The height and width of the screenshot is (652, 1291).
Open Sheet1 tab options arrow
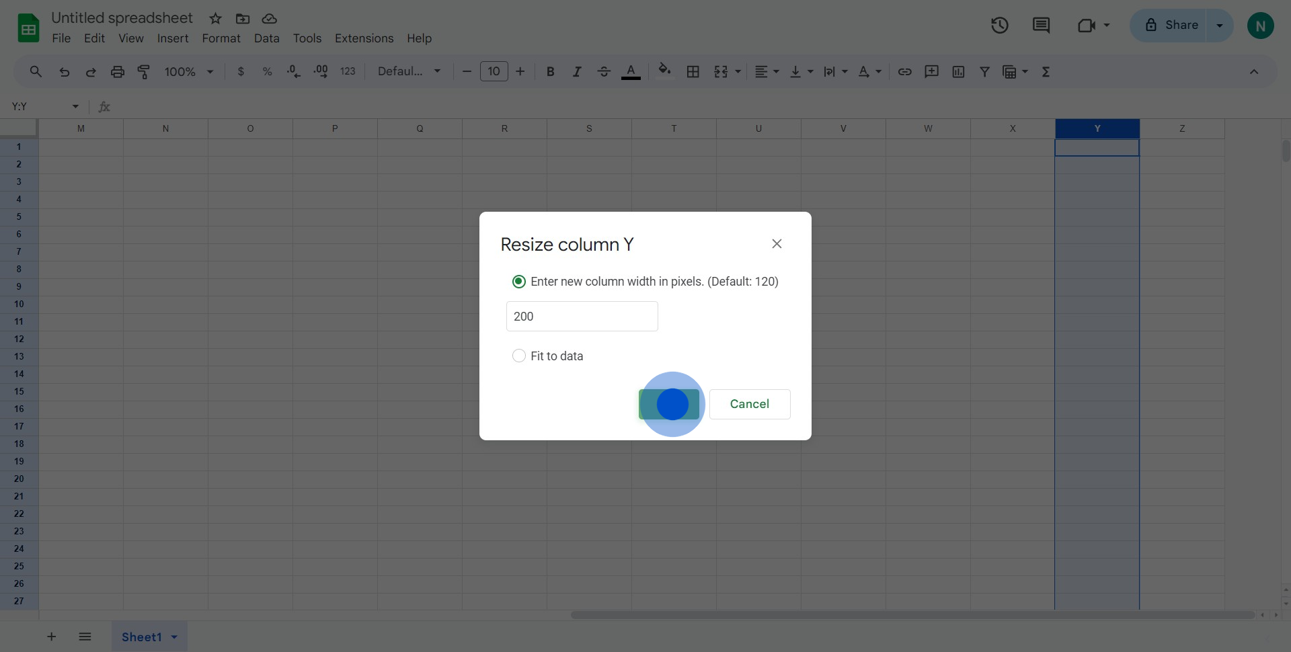[174, 637]
